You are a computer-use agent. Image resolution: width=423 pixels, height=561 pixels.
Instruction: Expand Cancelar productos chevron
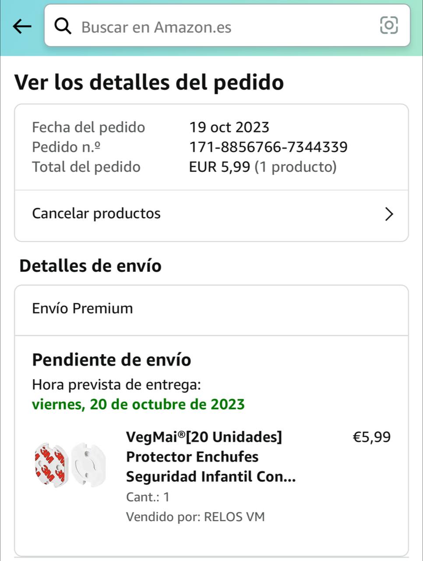coord(388,214)
